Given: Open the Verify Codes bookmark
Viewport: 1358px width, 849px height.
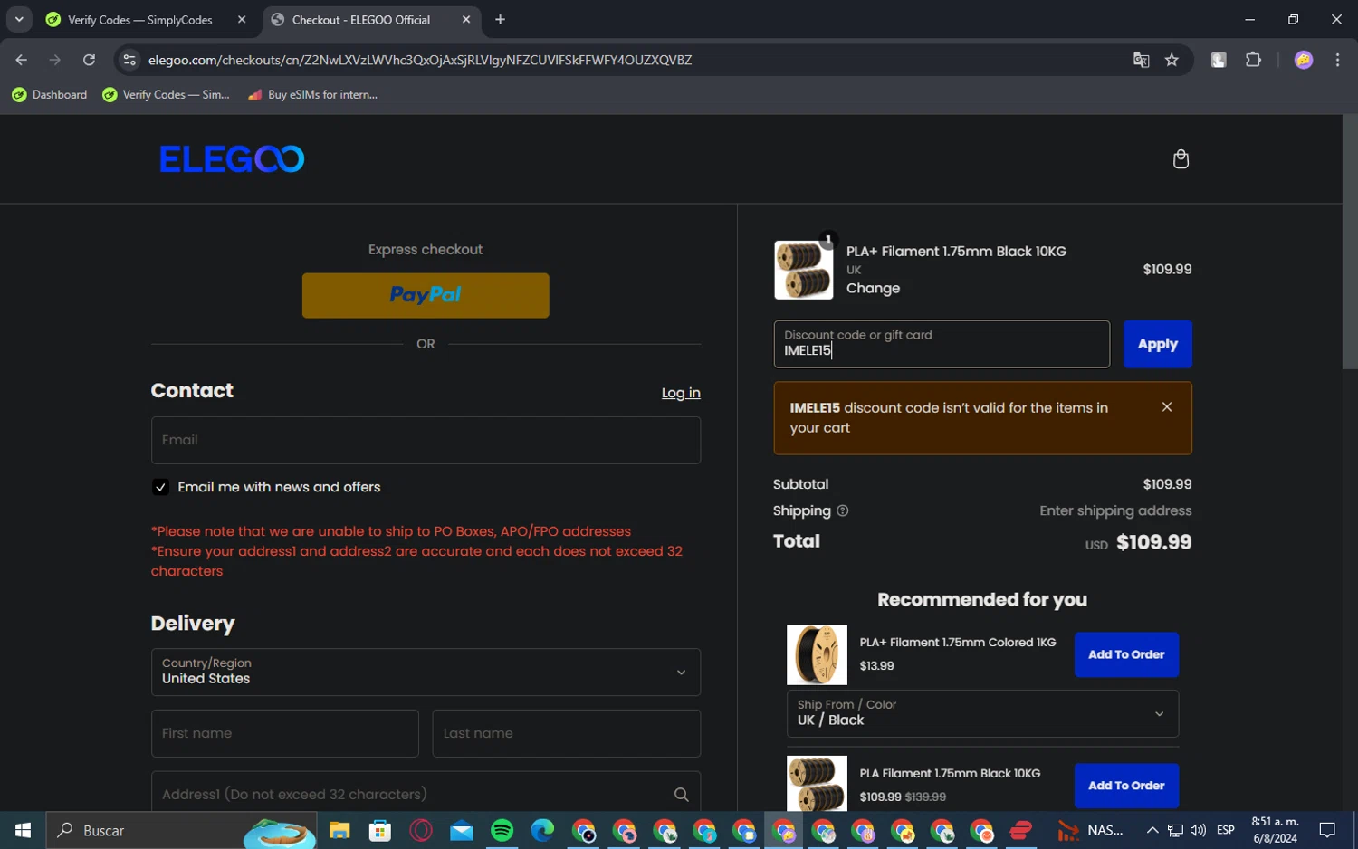Looking at the screenshot, I should point(167,94).
